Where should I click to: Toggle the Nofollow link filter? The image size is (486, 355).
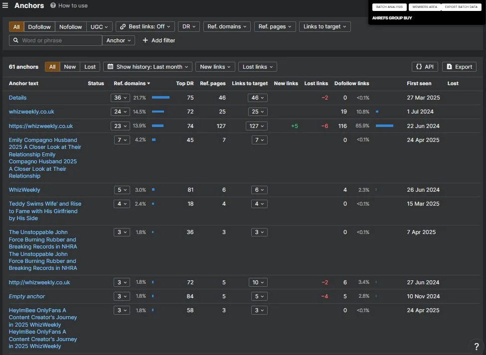point(71,26)
